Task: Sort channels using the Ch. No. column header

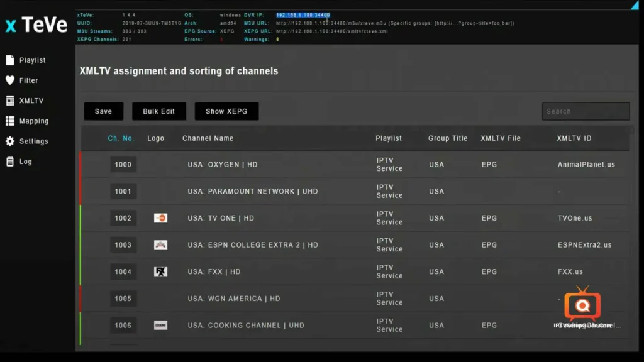Action: 121,138
